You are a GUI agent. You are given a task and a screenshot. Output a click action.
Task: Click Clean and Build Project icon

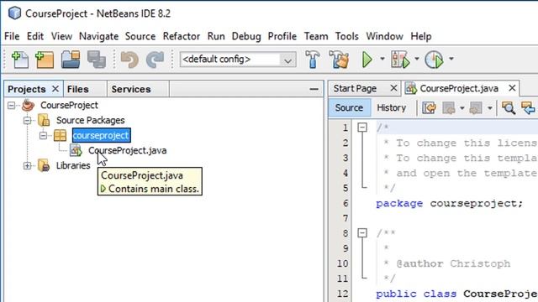click(x=339, y=60)
